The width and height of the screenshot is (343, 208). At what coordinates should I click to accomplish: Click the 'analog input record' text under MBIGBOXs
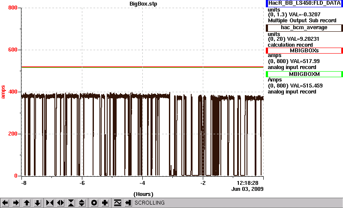coord(292,67)
